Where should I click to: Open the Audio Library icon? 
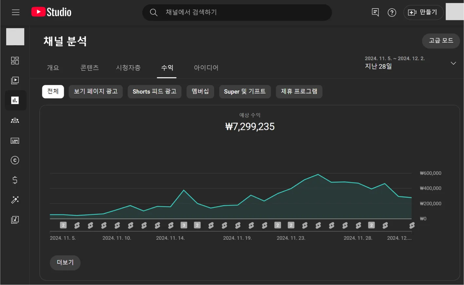15,220
